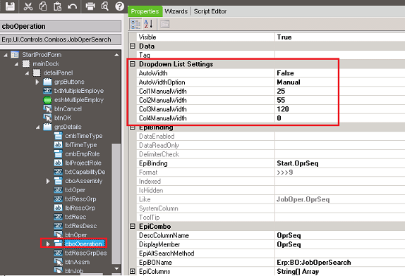
Task: Select cmbEmpRole in the tree
Action: click(x=83, y=154)
